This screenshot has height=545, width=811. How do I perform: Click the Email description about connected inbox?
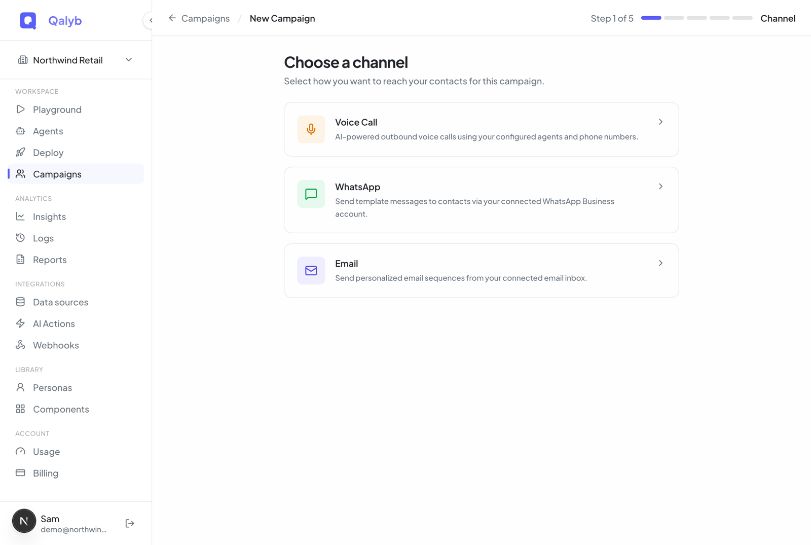tap(461, 278)
